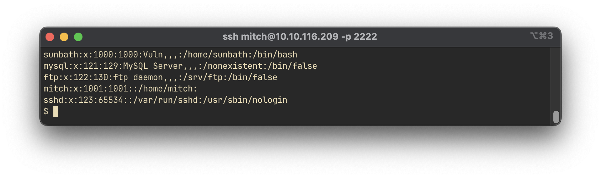The height and width of the screenshot is (178, 601).
Task: Click the $ shell prompt symbol
Action: [46, 111]
